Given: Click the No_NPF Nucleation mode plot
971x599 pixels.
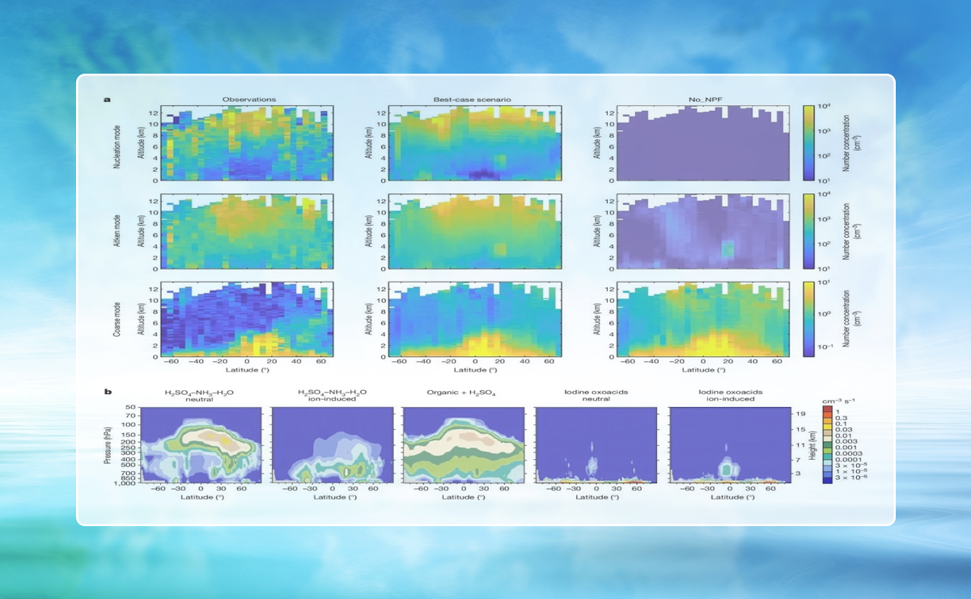Looking at the screenshot, I should 702,142.
